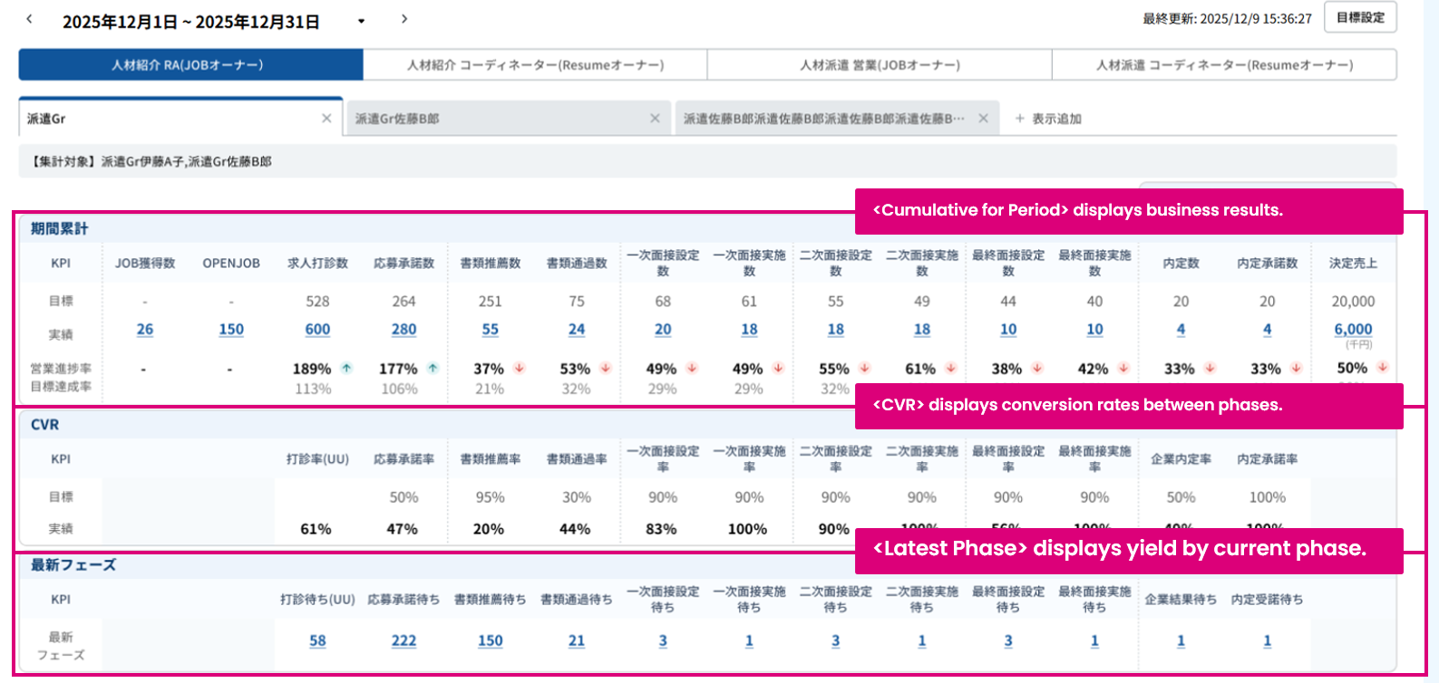Close the 派遣Gr tab
This screenshot has width=1439, height=683.
tap(326, 119)
